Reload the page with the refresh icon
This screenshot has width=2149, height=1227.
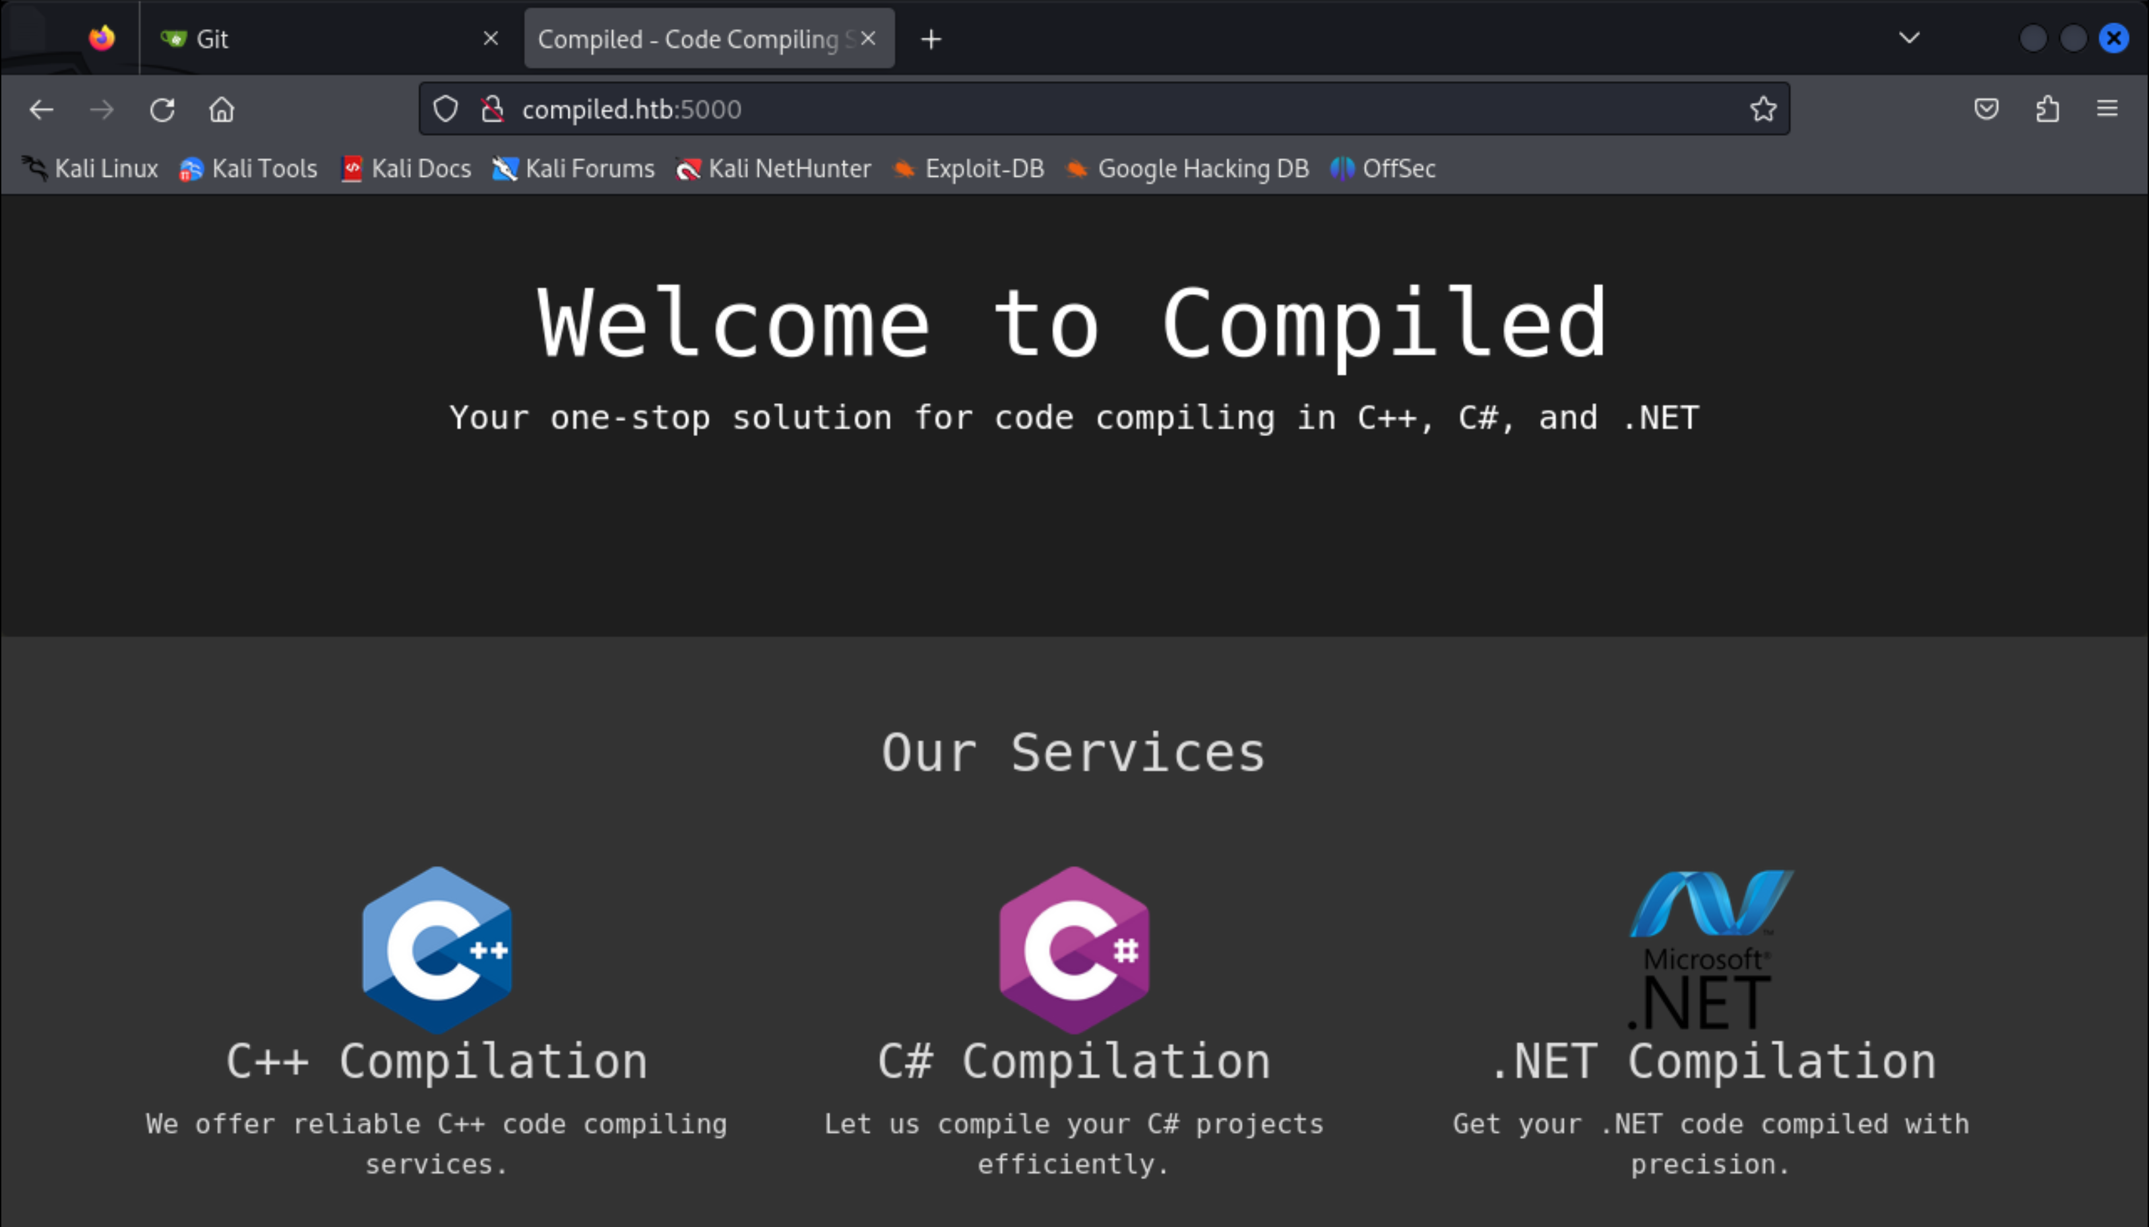click(162, 110)
